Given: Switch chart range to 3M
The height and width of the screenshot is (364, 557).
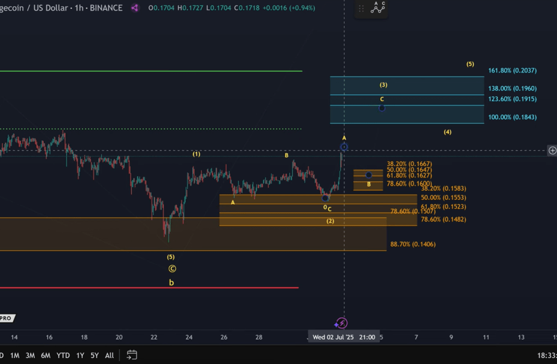Looking at the screenshot, I should point(30,356).
